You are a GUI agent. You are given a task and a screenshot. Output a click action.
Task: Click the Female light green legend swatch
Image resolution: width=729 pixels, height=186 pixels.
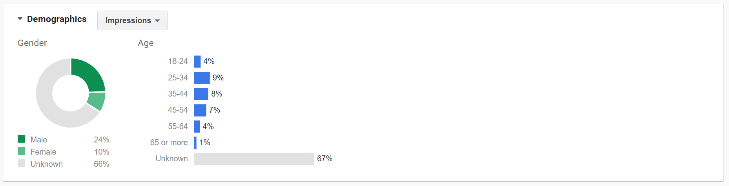tap(22, 151)
